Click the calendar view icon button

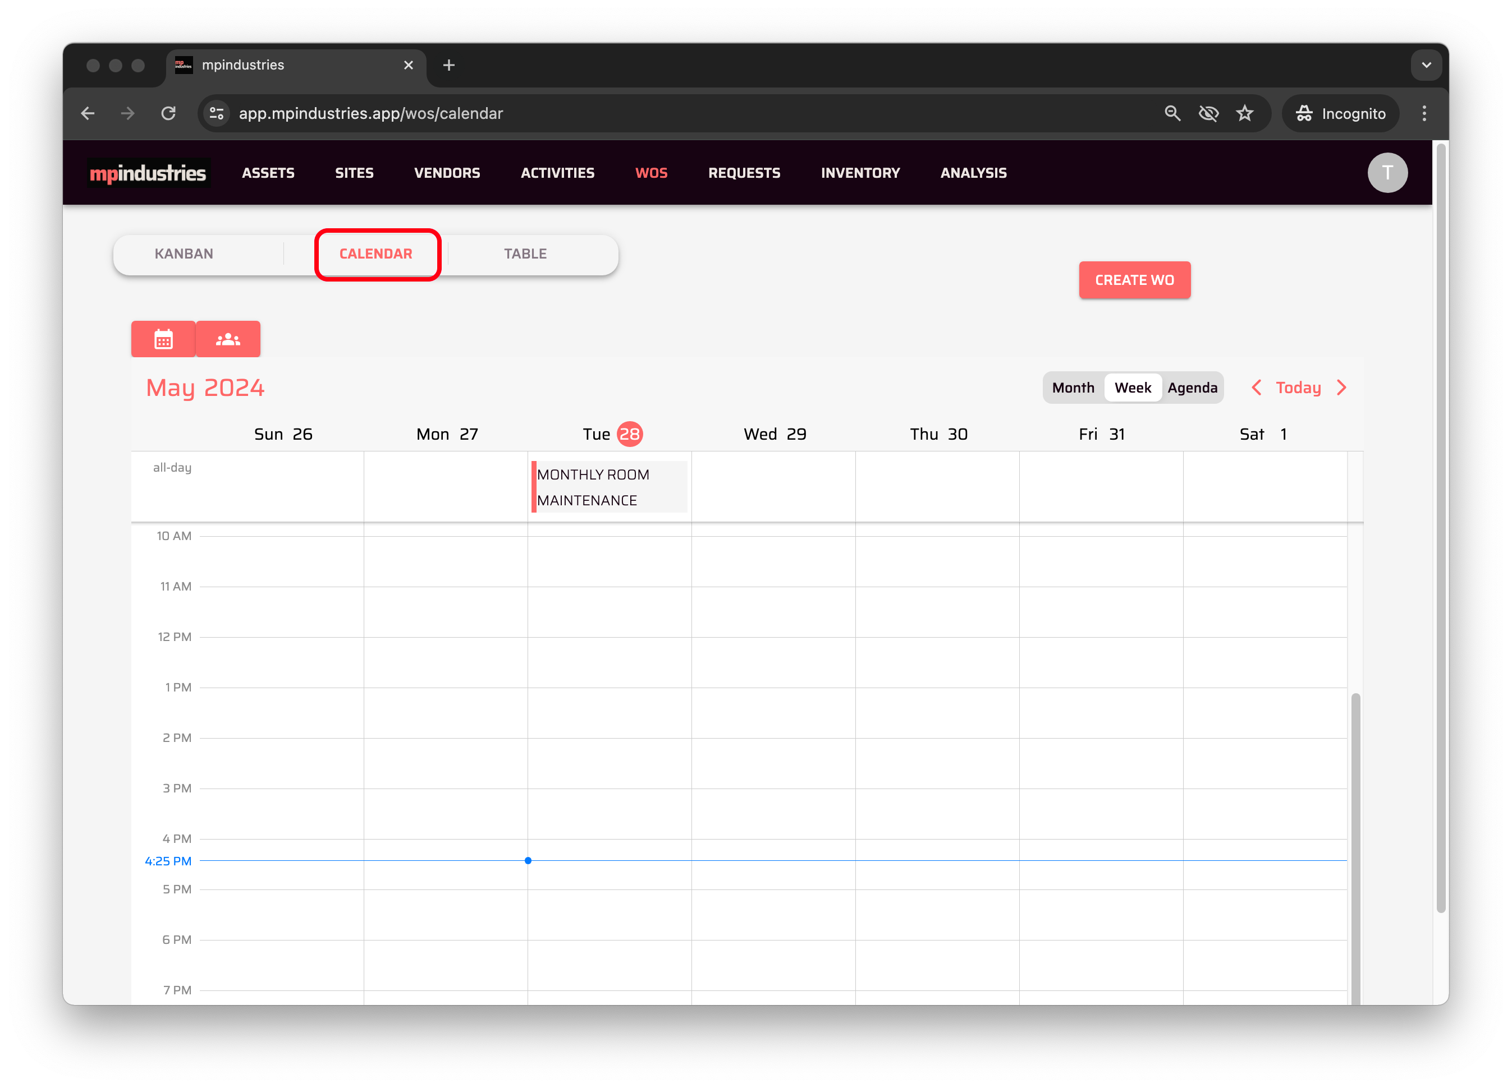click(163, 339)
